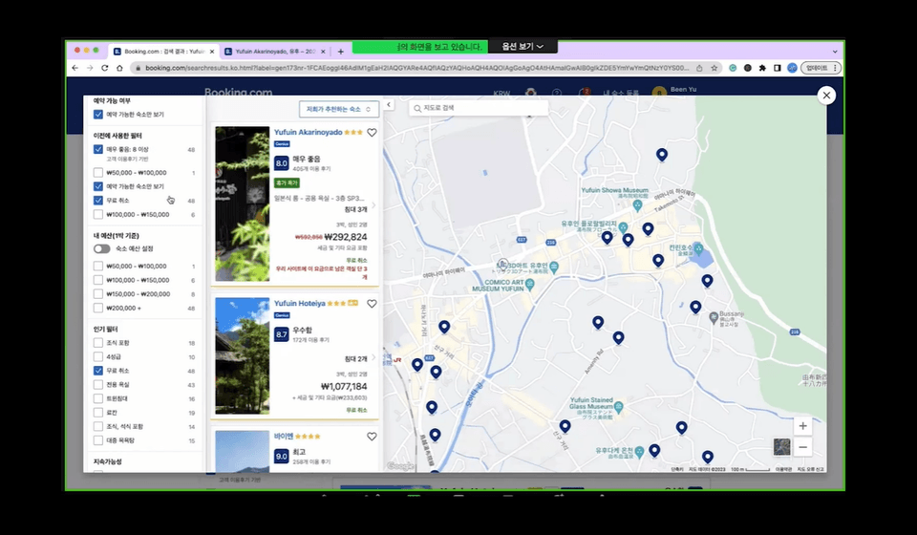Close the Yufuin Akarinoyado browser tab
Image resolution: width=917 pixels, height=535 pixels.
point(323,52)
